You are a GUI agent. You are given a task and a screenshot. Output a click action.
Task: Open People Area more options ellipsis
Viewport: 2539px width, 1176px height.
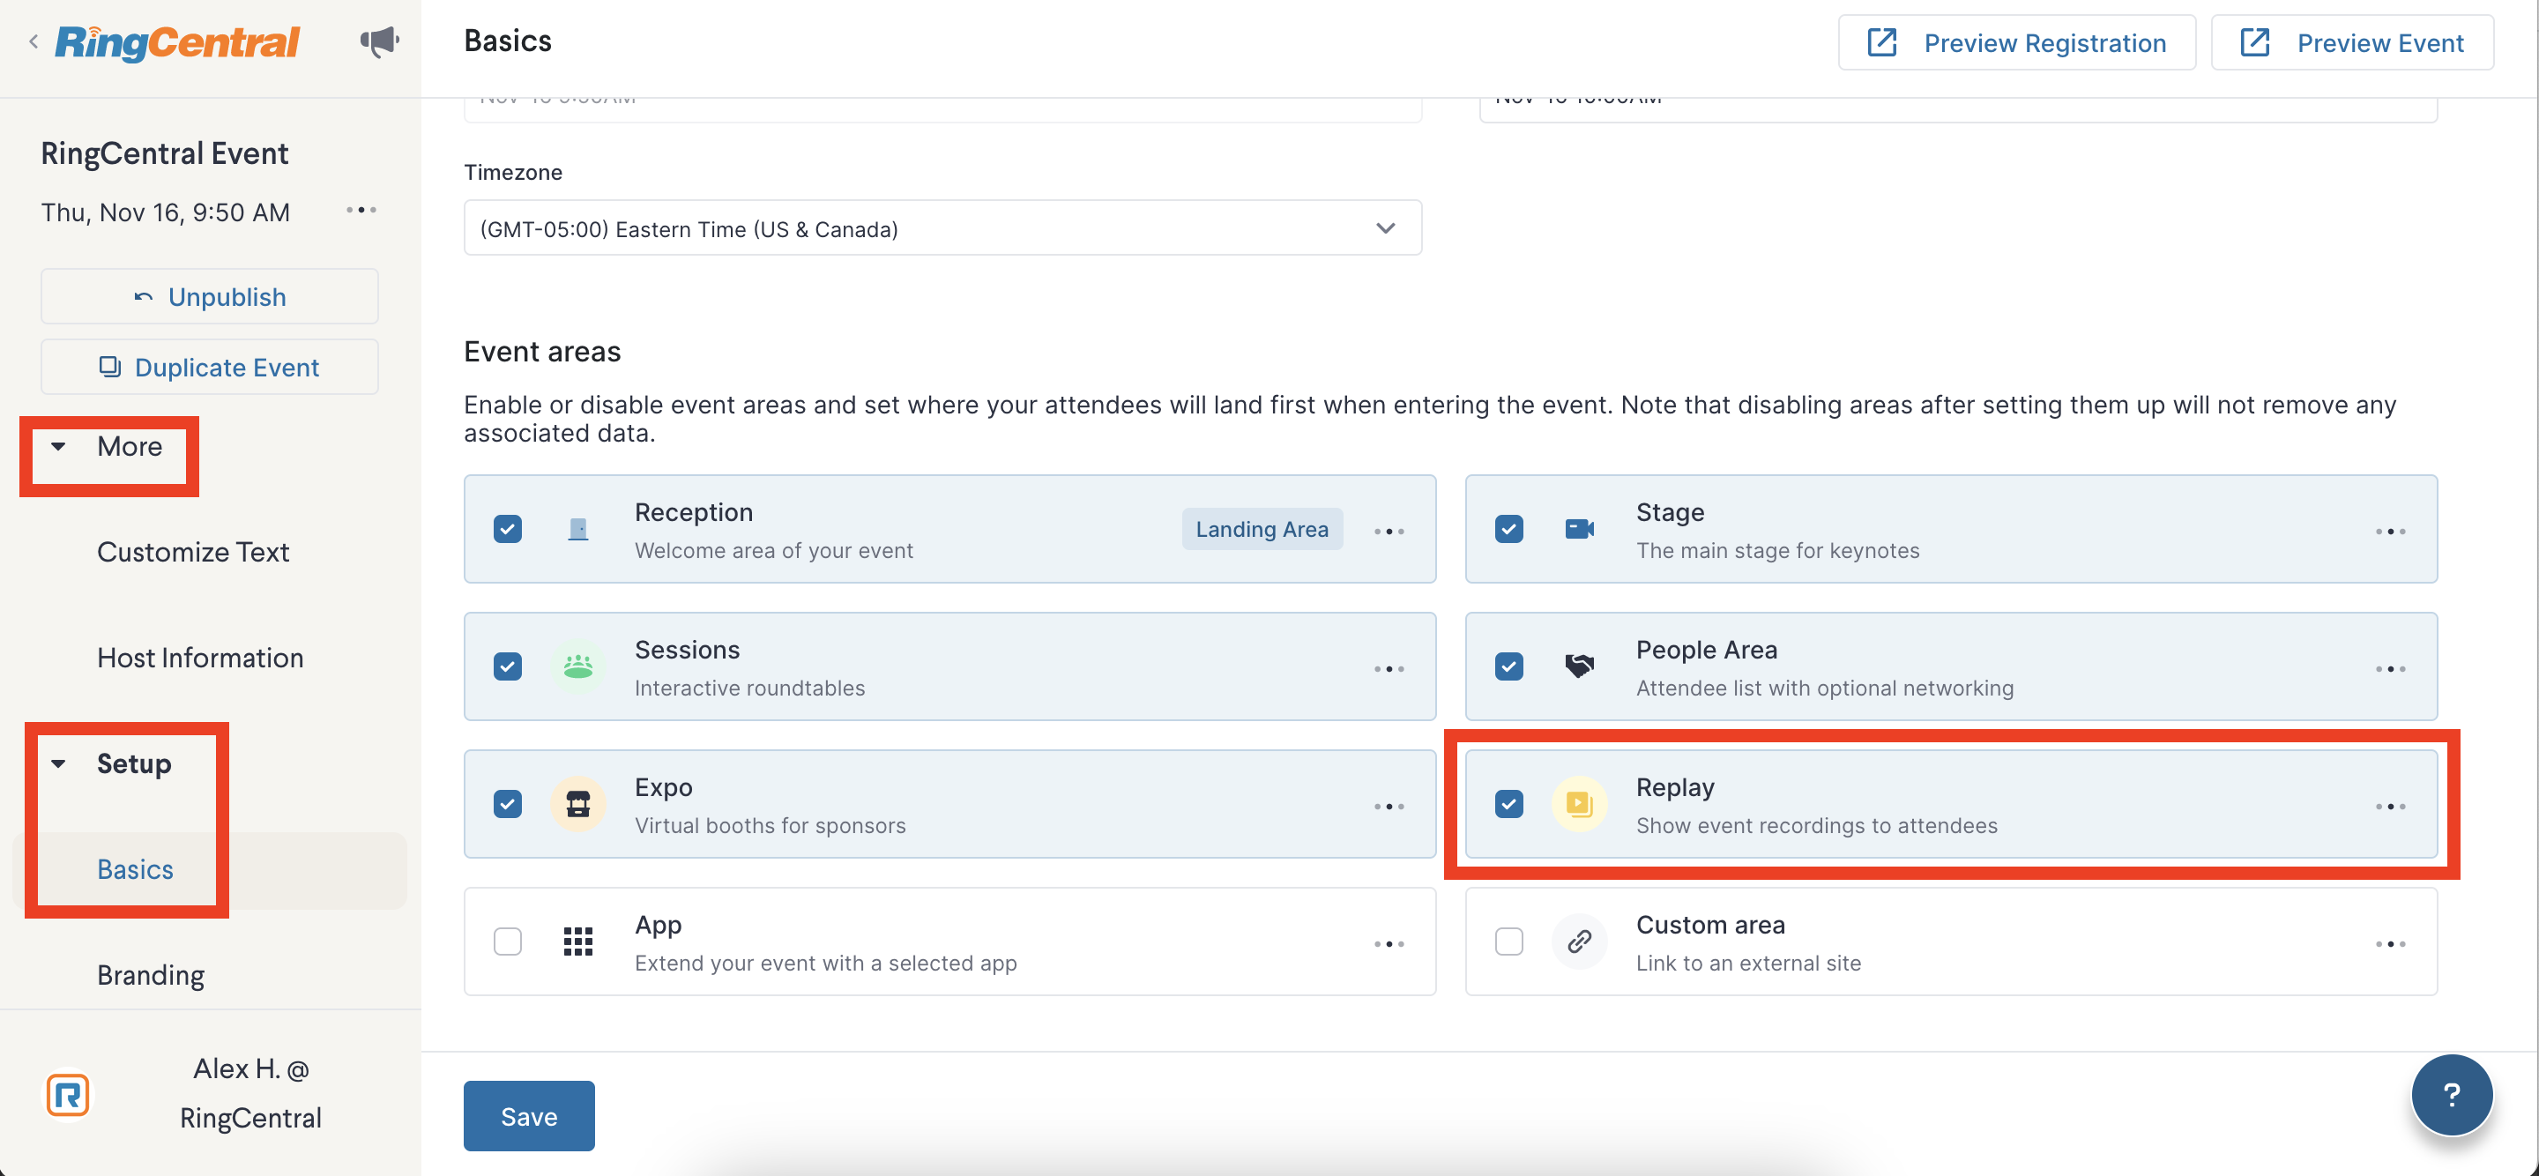click(2390, 669)
